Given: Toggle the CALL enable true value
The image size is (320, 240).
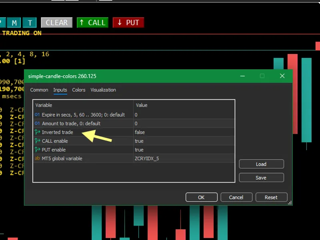Looking at the screenshot, I should 184,141.
